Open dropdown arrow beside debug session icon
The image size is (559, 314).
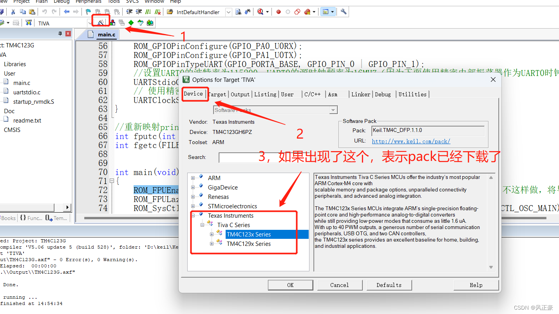pyautogui.click(x=268, y=12)
